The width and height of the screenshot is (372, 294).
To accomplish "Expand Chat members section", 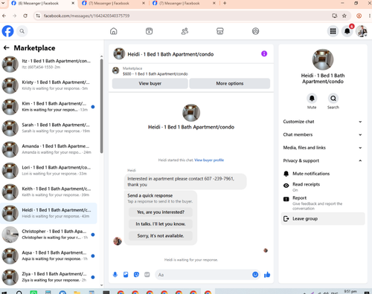I will pos(323,134).
